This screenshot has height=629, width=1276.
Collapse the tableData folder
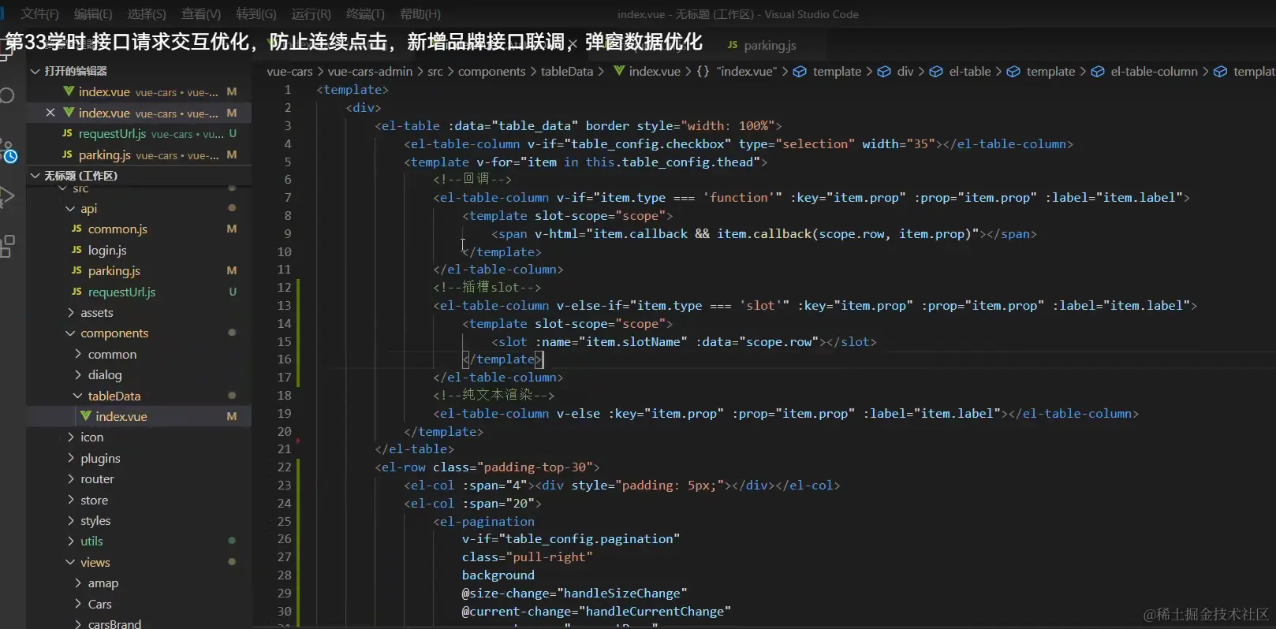[x=78, y=396]
